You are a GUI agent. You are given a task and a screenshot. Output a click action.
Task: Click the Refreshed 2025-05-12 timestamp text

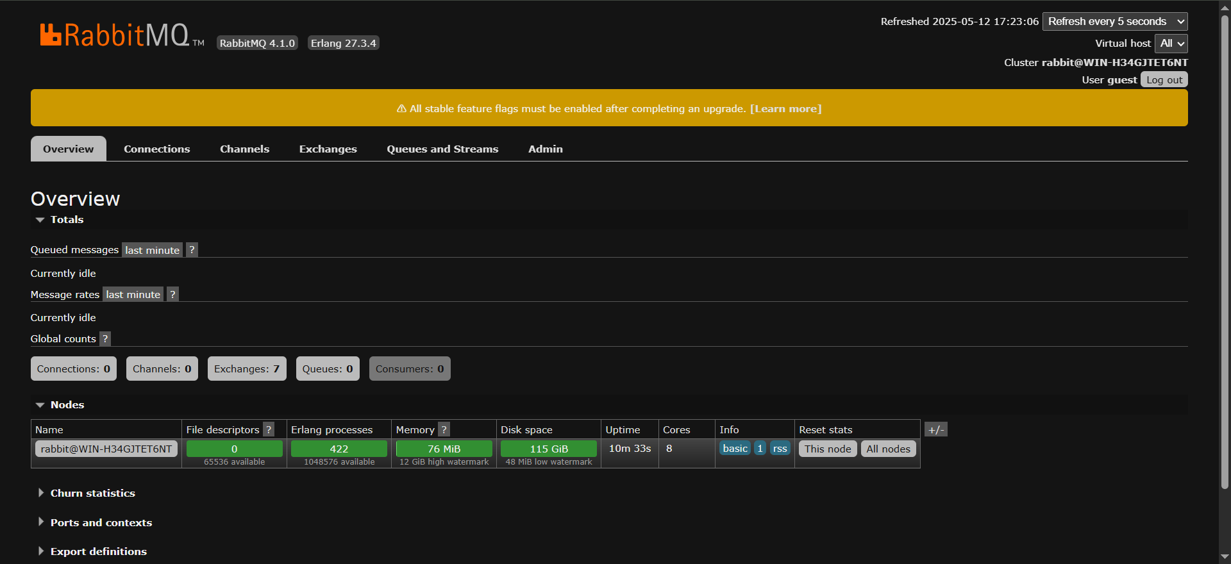coord(960,21)
